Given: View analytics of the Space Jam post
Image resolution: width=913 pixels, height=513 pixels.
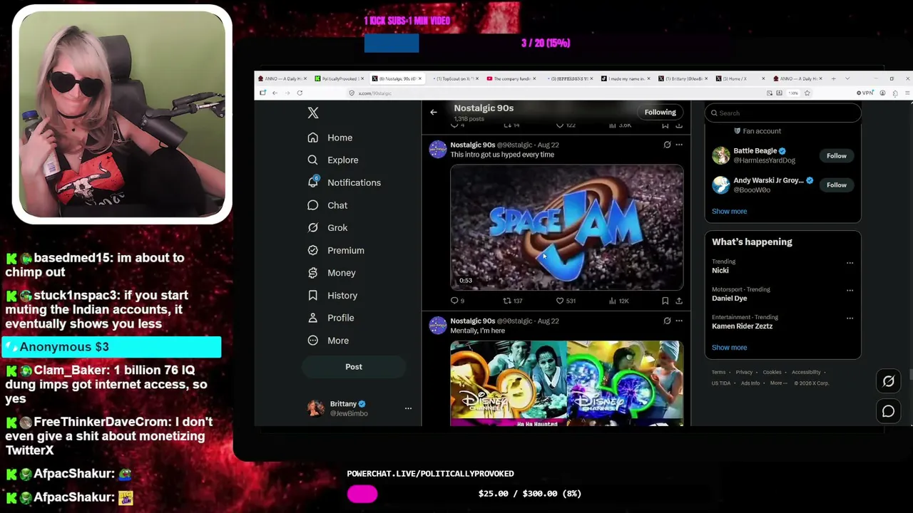Looking at the screenshot, I should [x=619, y=301].
